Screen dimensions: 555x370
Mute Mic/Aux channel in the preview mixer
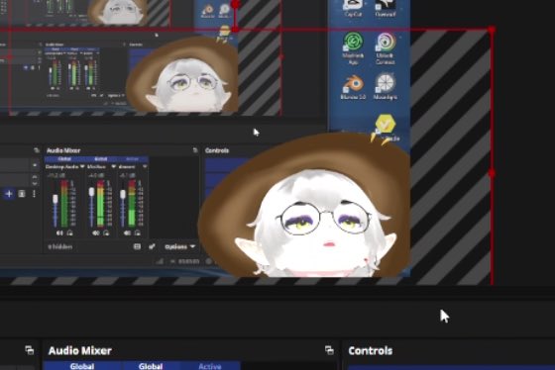pos(95,232)
